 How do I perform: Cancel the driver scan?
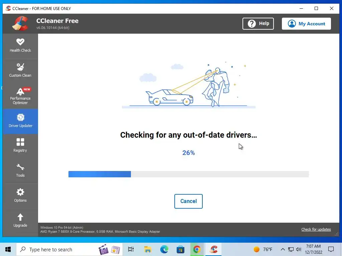(x=188, y=201)
